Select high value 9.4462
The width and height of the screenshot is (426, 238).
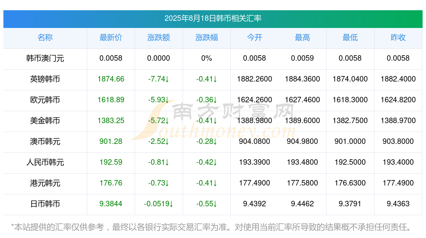[302, 204]
